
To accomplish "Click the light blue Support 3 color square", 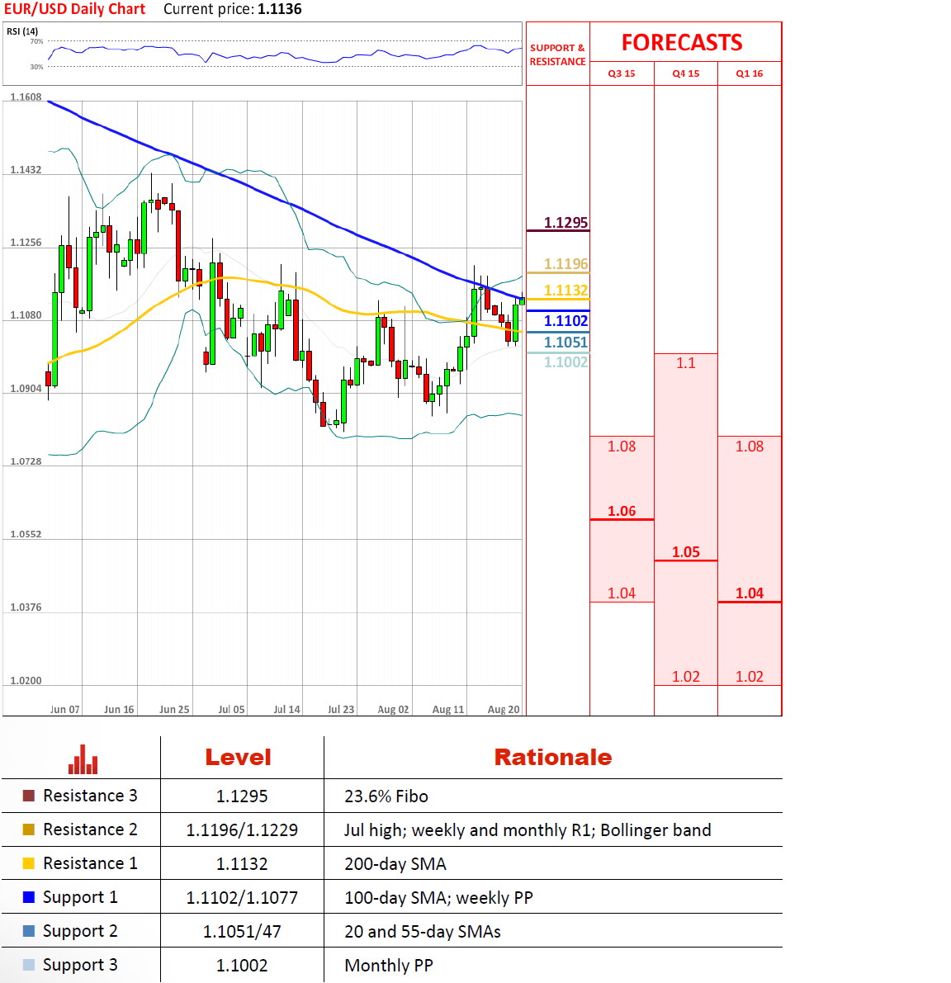I will coord(29,965).
